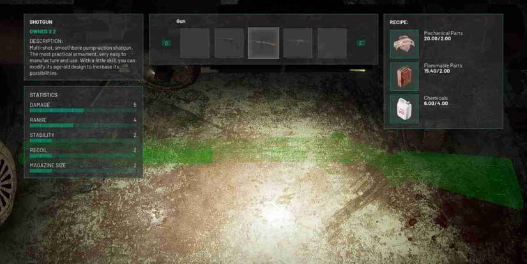
Task: Click the Mechanical Parts recipe icon
Action: 404,44
